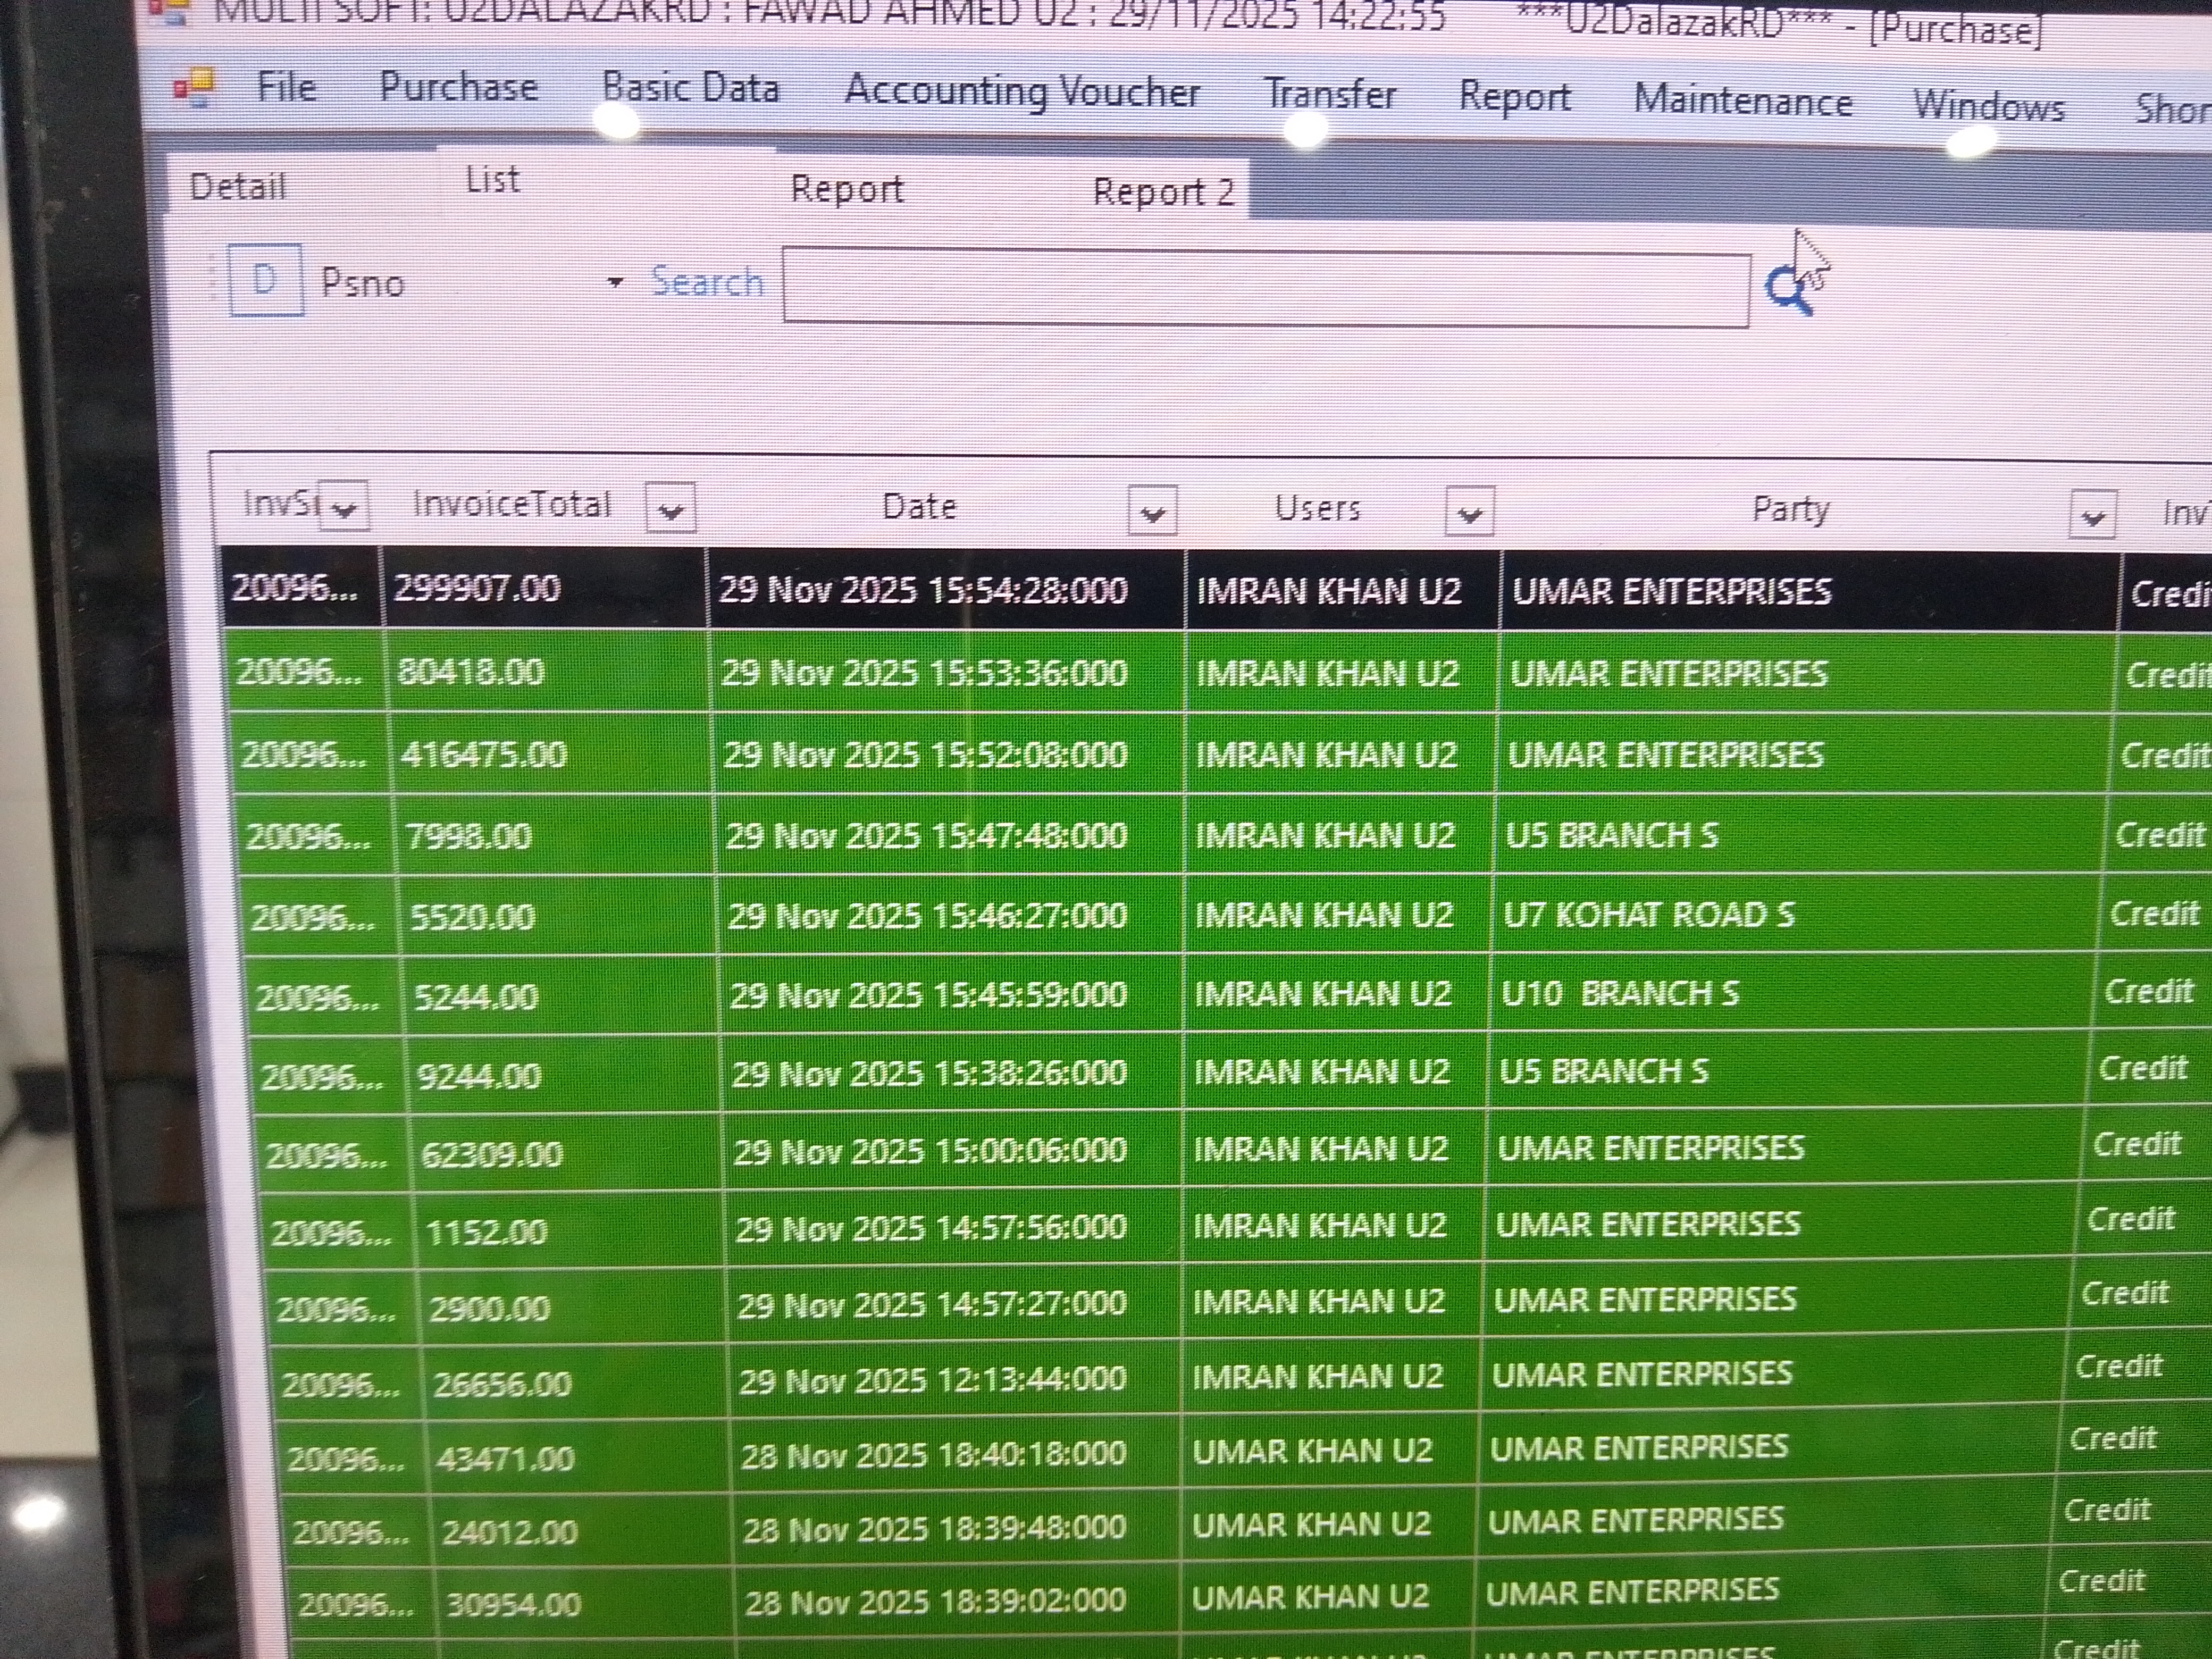Select the U7 KOHAT ROAD S row
Screen dimensions: 2212x1659
point(1648,915)
